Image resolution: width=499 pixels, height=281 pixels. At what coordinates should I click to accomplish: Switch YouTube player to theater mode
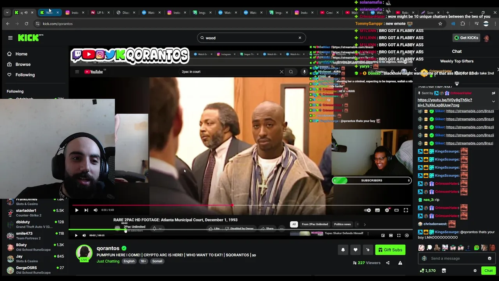pos(396,210)
